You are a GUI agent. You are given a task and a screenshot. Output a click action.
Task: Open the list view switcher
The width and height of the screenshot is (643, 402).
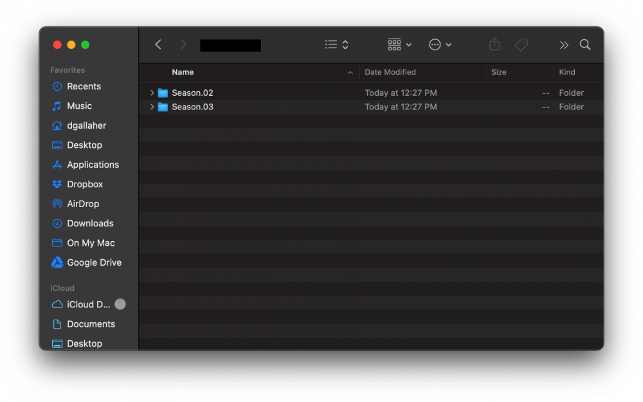337,45
